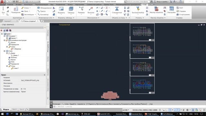This screenshot has width=206, height=116.
Task: Save the drawing from quick access toolbar
Action: point(14,2)
